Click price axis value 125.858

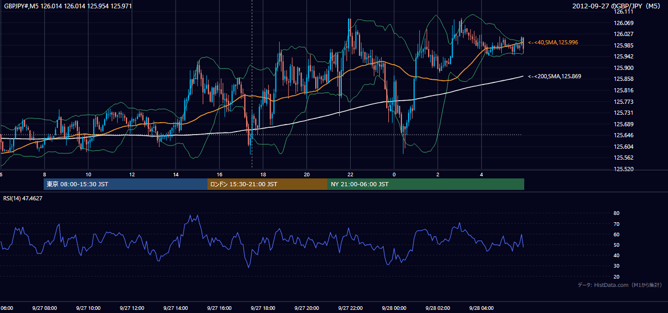click(623, 79)
